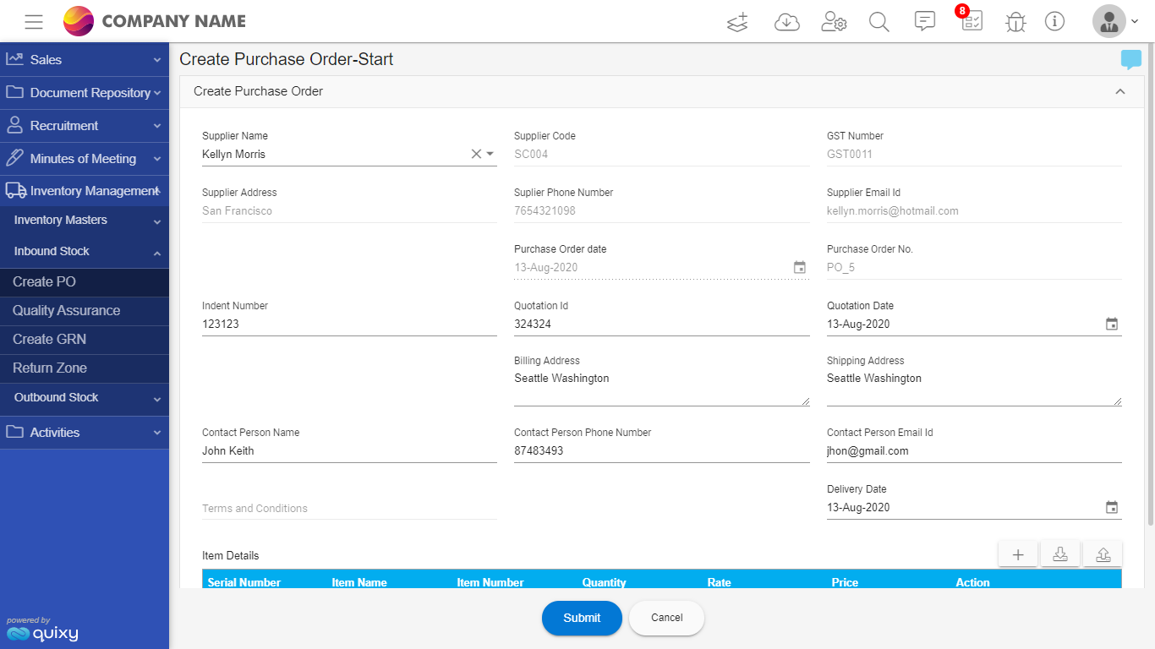This screenshot has height=649, width=1155.
Task: Open the user settings gear icon
Action: coord(834,22)
